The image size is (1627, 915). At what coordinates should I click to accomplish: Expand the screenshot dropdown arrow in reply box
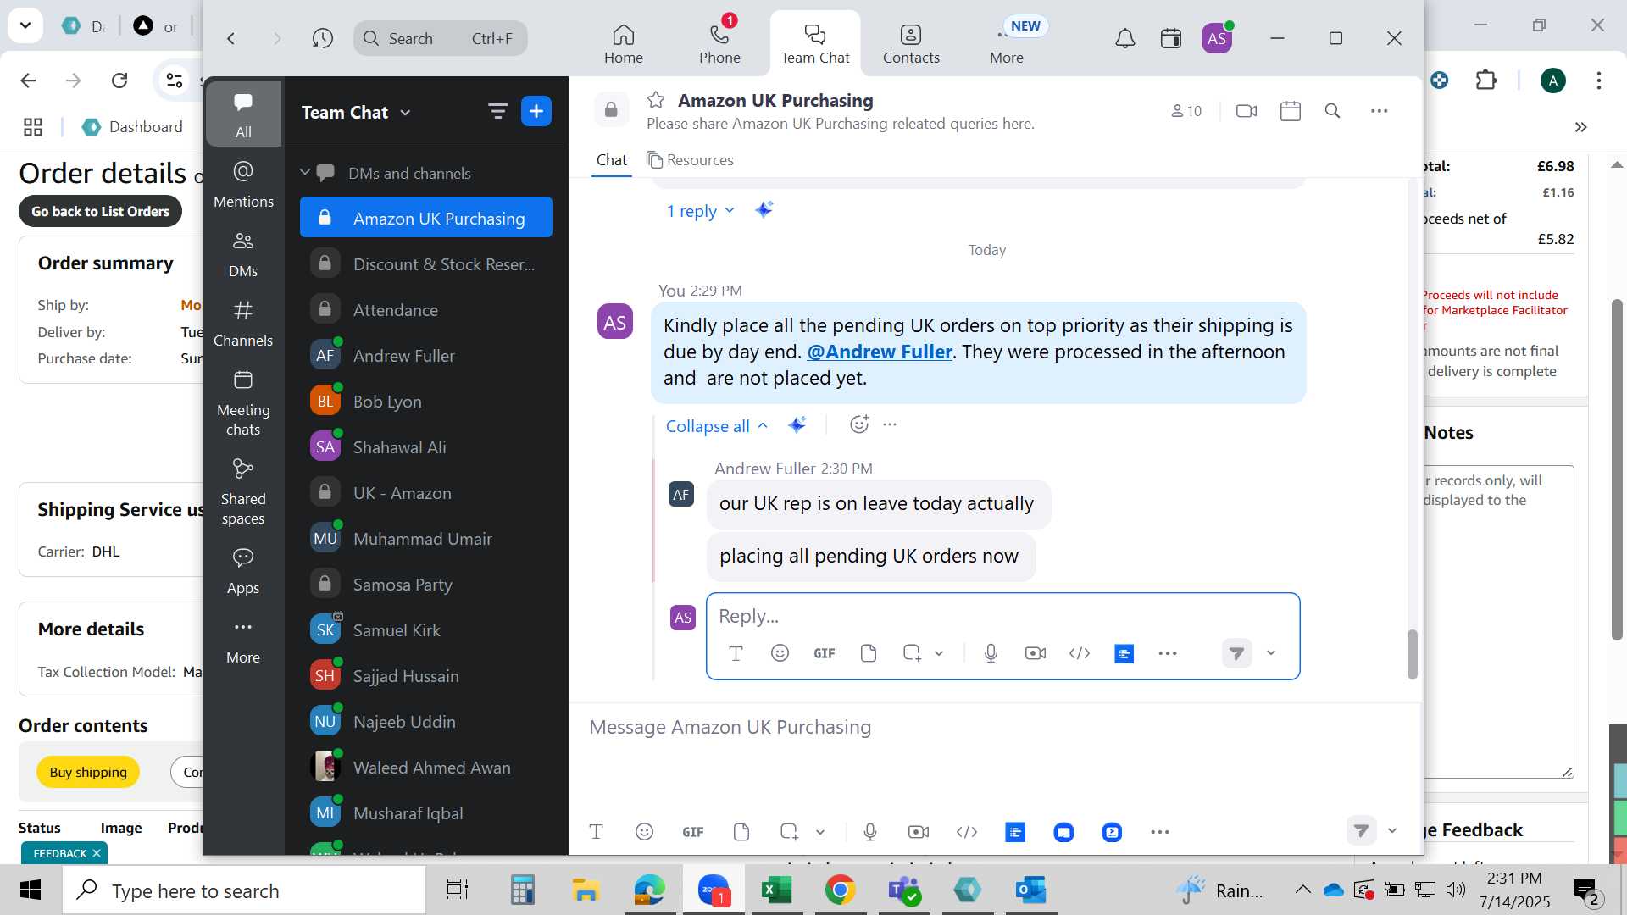pos(939,653)
